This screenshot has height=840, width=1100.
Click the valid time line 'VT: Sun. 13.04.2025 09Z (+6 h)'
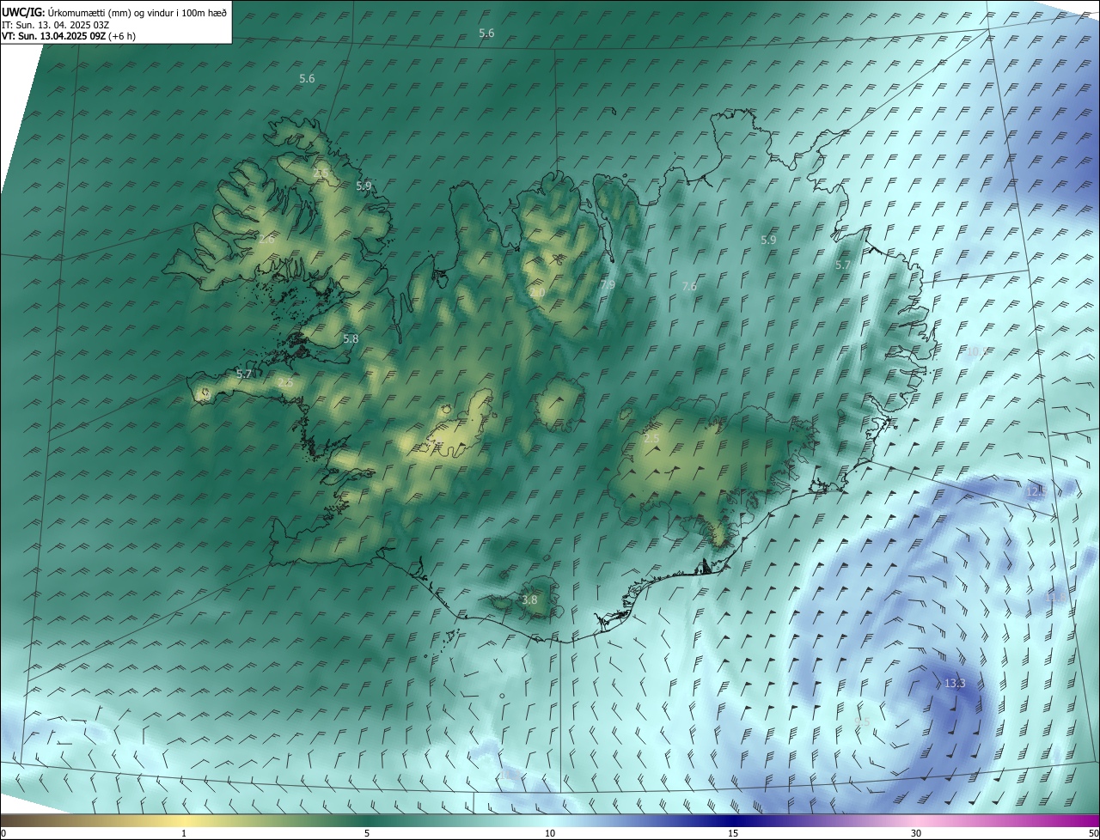pyautogui.click(x=69, y=36)
